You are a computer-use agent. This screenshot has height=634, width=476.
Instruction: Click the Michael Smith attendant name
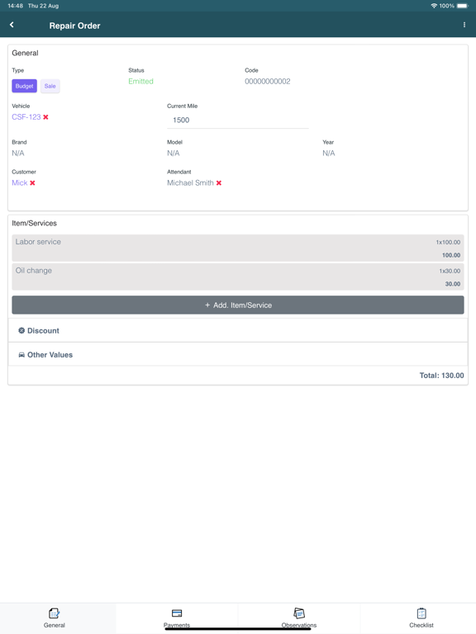click(x=190, y=182)
